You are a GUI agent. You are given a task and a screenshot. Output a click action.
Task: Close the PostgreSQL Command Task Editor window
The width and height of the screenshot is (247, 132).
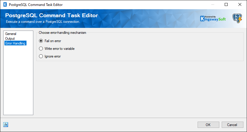pos(240,4)
